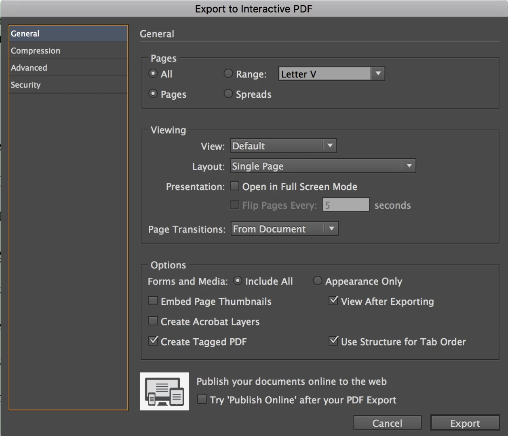This screenshot has height=436, width=508.
Task: Select the All pages radio button
Action: [x=153, y=73]
